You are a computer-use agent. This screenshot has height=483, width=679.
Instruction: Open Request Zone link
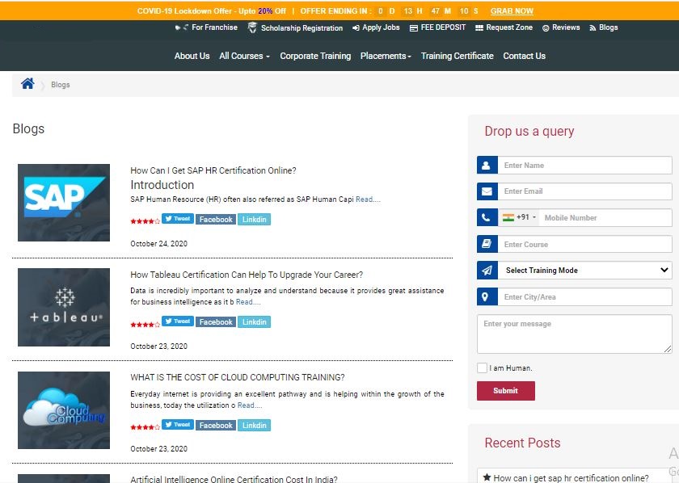509,27
